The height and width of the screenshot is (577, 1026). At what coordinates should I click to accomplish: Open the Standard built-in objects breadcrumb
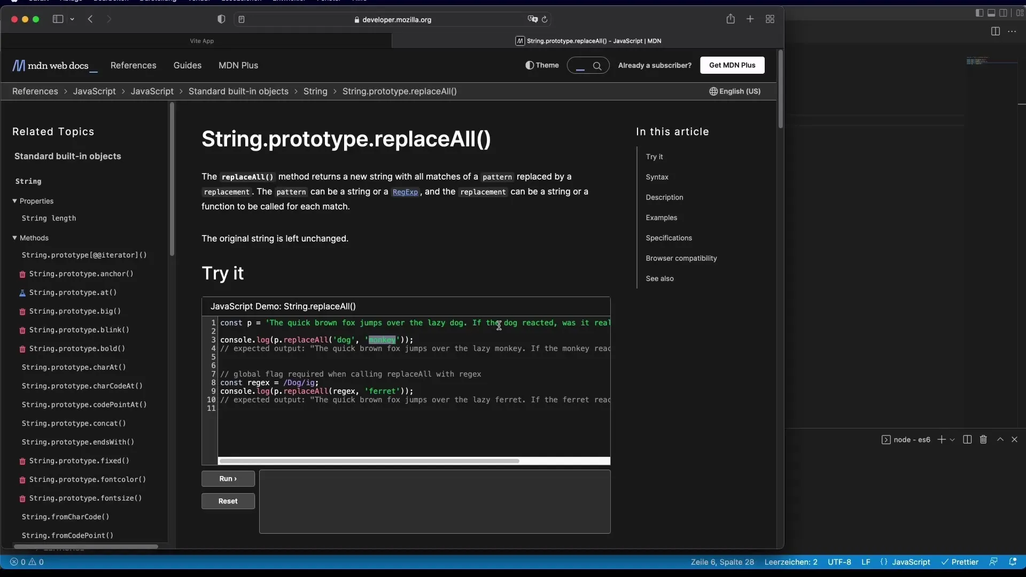pos(238,91)
